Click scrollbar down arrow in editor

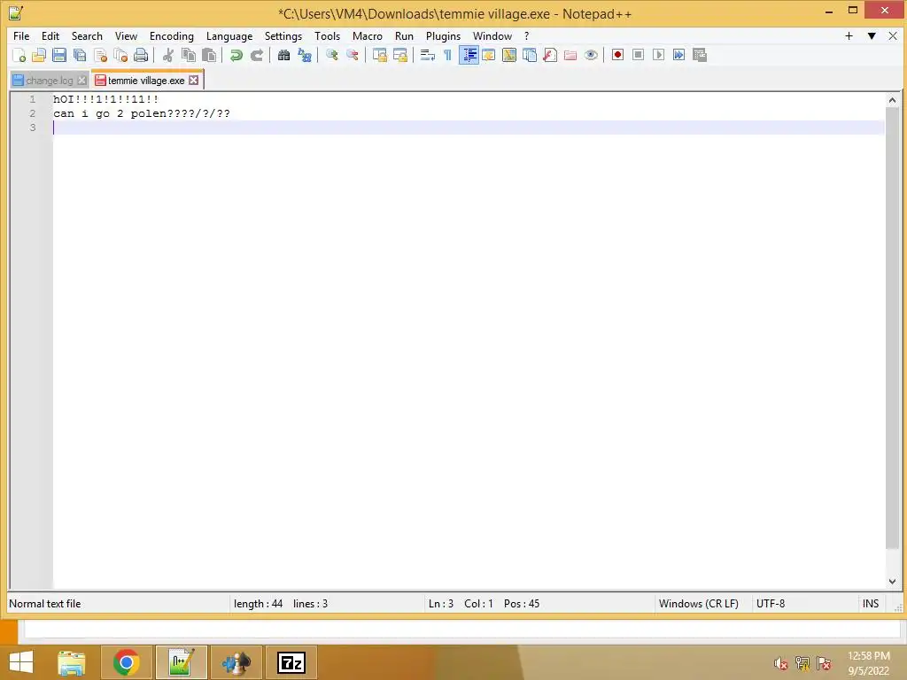(x=893, y=581)
